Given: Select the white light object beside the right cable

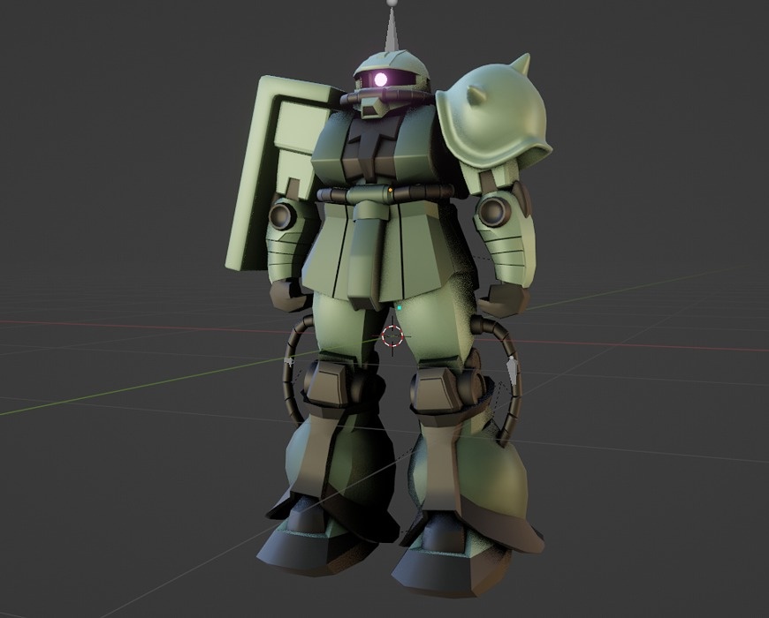Looking at the screenshot, I should (x=512, y=369).
